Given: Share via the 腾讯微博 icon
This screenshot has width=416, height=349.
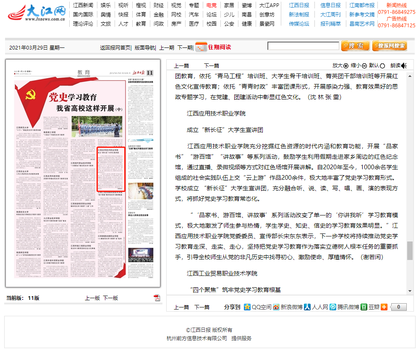Looking at the screenshot, I should 333,307.
